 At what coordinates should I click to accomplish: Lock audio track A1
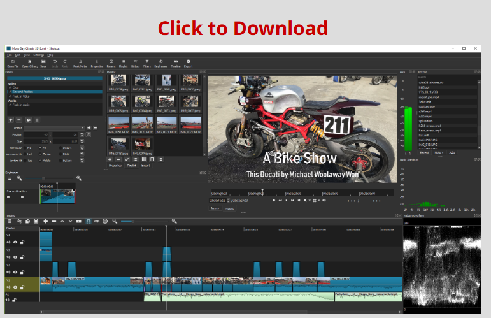[14, 300]
